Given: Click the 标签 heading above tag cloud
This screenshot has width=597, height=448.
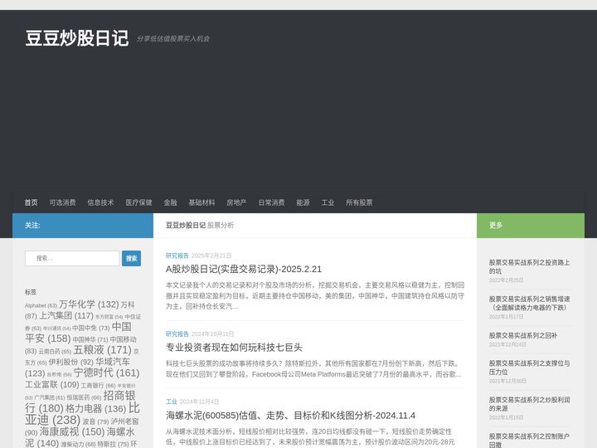Looking at the screenshot, I should tap(31, 292).
